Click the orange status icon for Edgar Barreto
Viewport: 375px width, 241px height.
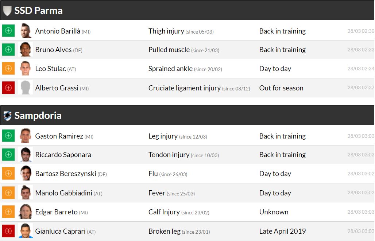8,211
